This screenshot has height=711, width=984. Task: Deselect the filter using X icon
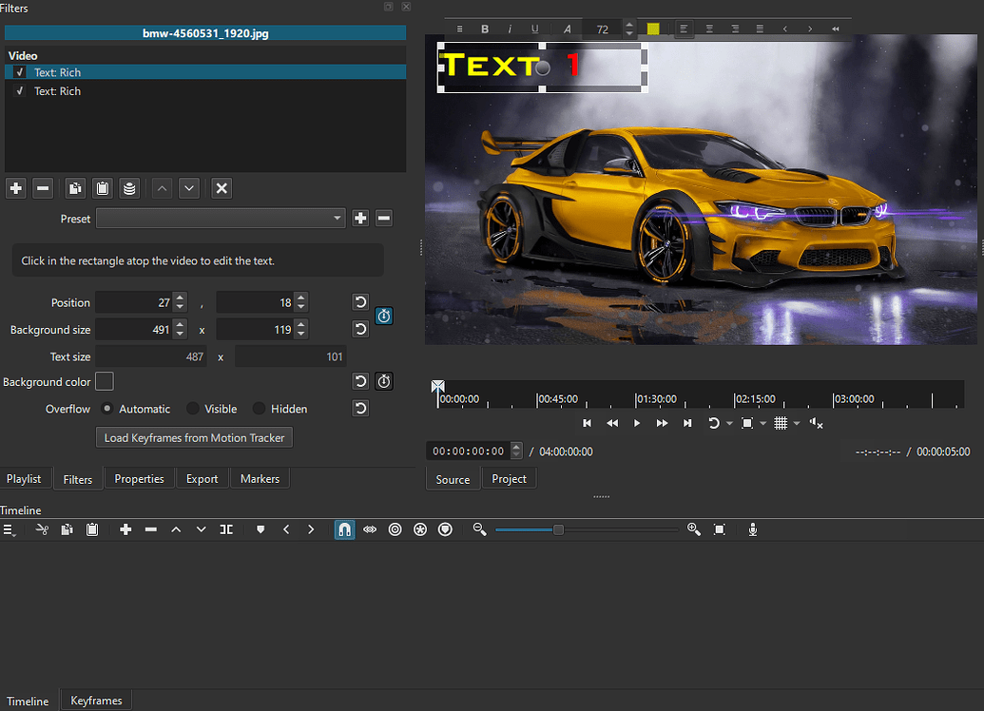(x=221, y=188)
